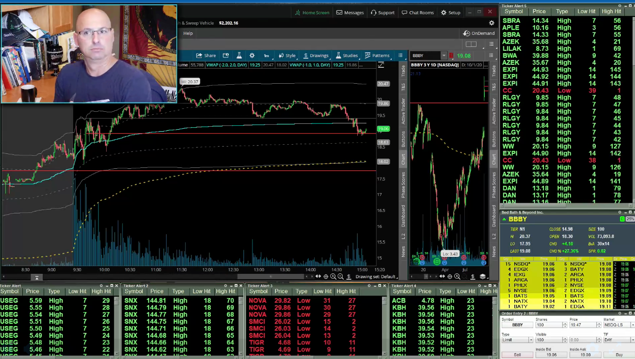
Task: Zoom out on the main chart
Action: click(x=340, y=276)
